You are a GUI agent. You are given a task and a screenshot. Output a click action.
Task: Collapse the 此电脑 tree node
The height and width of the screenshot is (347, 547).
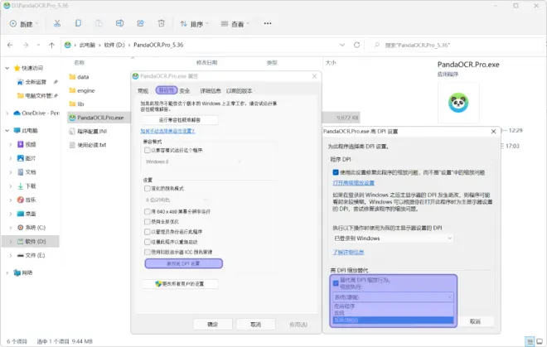pos(7,130)
